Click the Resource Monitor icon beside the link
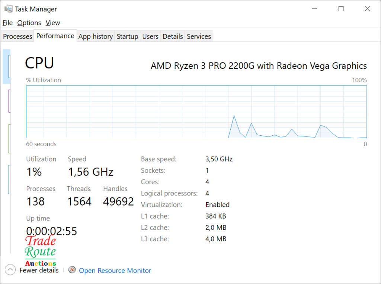 tap(72, 270)
